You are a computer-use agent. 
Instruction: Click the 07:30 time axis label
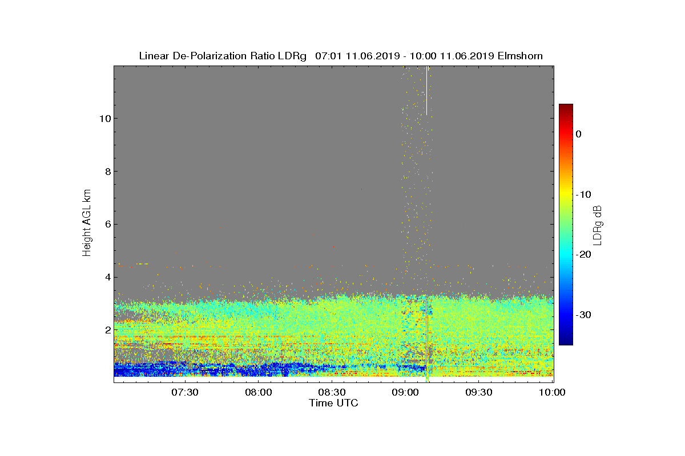pyautogui.click(x=184, y=392)
